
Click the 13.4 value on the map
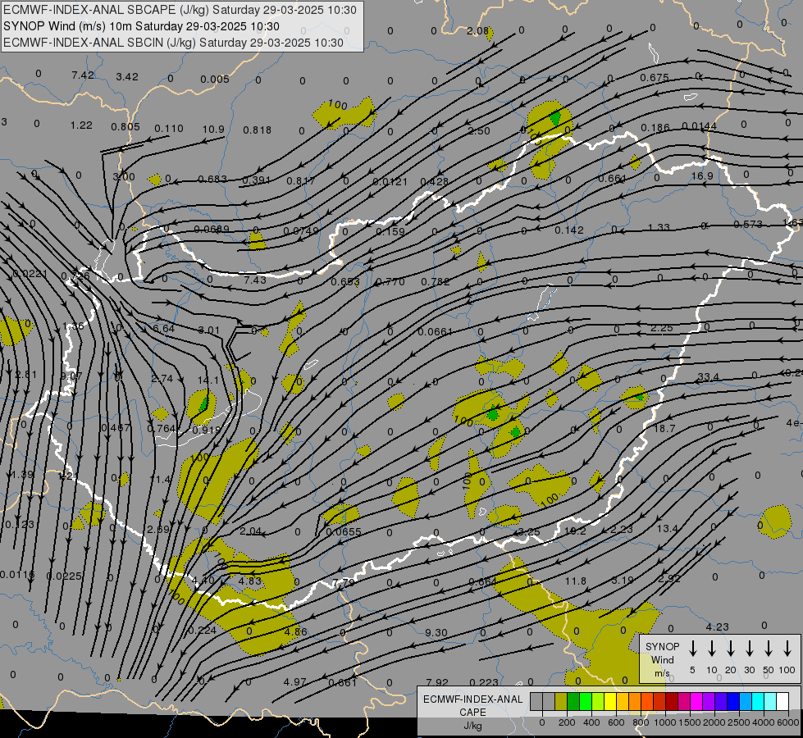pos(668,529)
